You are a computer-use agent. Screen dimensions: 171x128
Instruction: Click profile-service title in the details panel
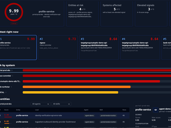tap(143, 110)
